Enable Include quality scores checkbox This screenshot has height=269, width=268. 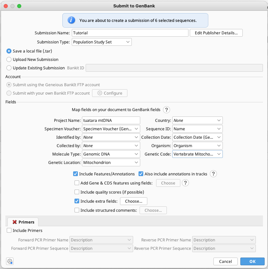pyautogui.click(x=77, y=192)
